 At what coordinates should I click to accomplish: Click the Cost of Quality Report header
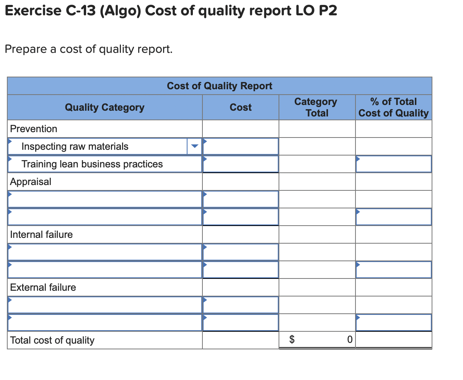click(219, 86)
